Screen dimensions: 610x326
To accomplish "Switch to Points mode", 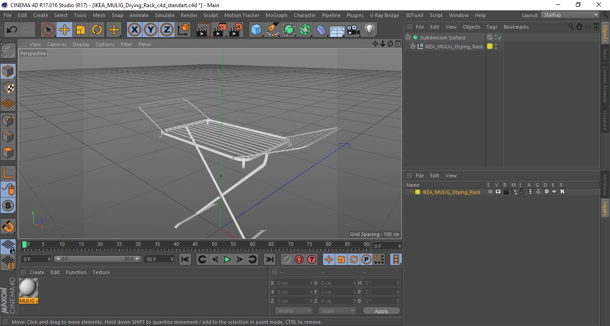I will (x=8, y=120).
